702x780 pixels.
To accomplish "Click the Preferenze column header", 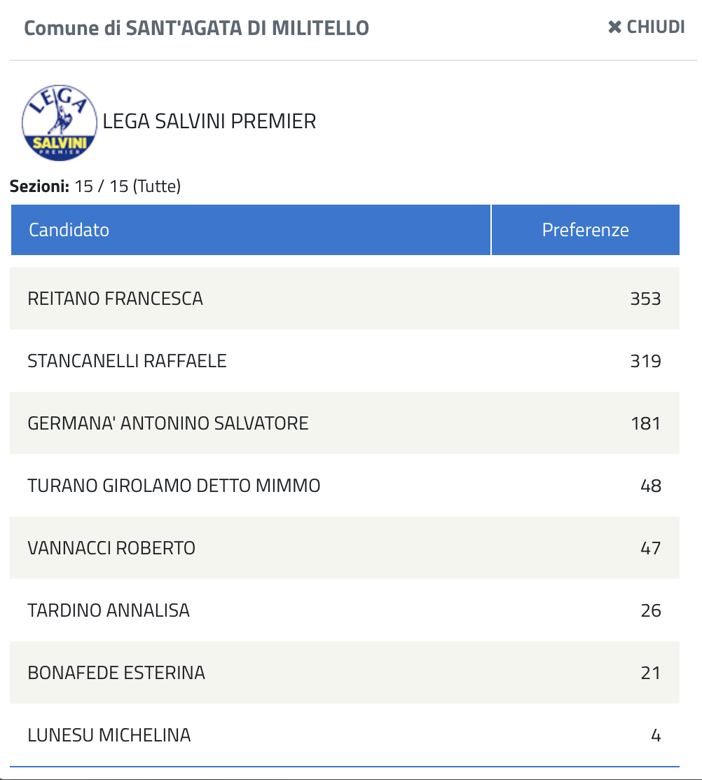I will [x=585, y=230].
